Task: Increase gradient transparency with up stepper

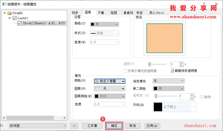Action: pyautogui.click(x=192, y=95)
